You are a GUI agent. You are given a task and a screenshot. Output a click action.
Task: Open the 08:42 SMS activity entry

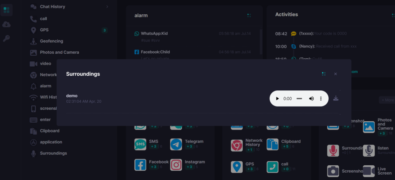(311, 34)
